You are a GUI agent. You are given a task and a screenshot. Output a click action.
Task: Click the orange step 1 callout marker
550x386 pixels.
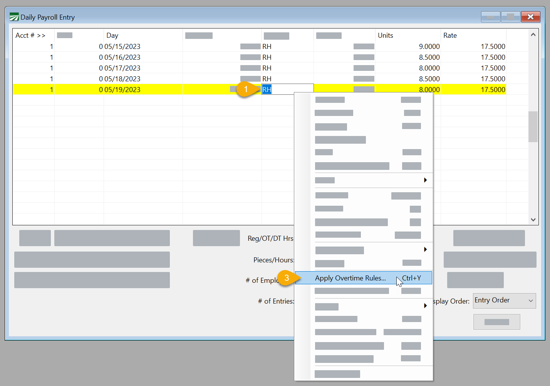point(246,89)
